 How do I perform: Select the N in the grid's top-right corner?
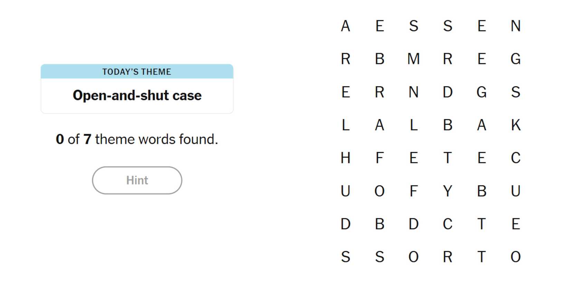[x=515, y=26]
